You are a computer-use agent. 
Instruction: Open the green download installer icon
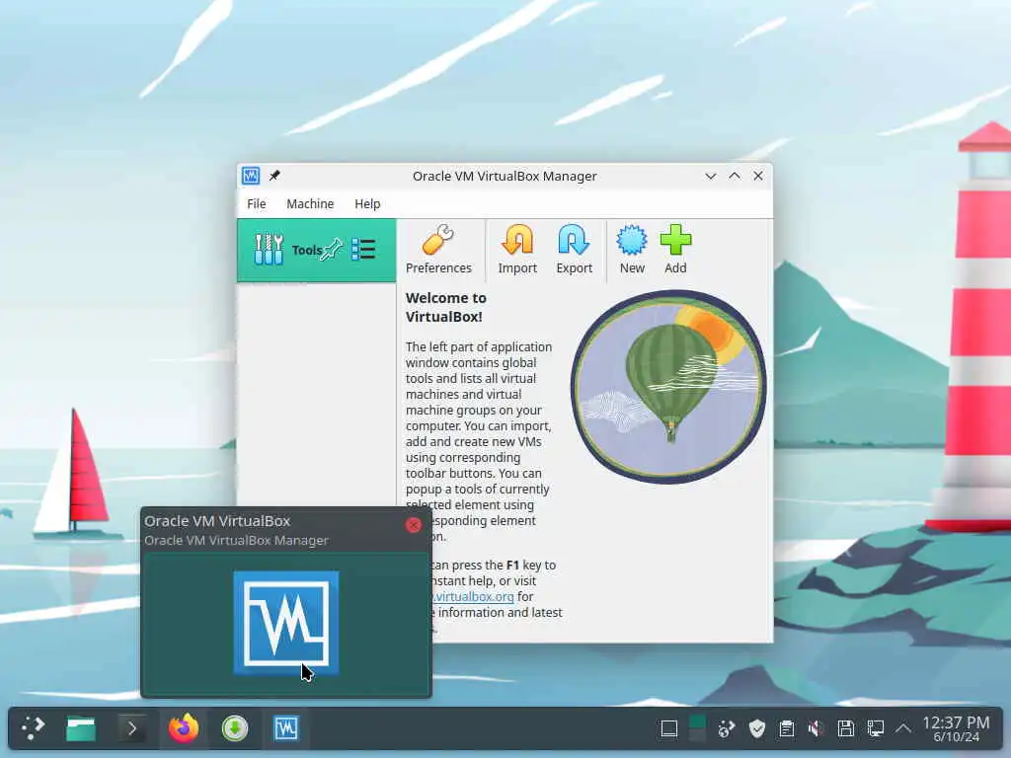tap(235, 728)
